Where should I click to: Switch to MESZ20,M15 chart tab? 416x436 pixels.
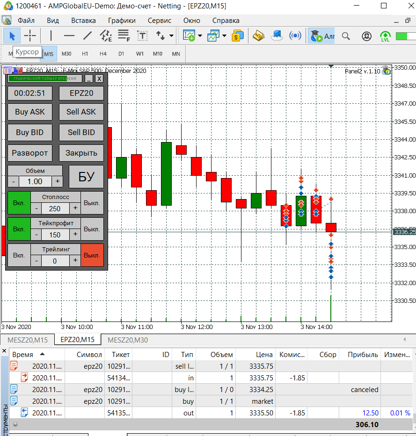point(27,340)
